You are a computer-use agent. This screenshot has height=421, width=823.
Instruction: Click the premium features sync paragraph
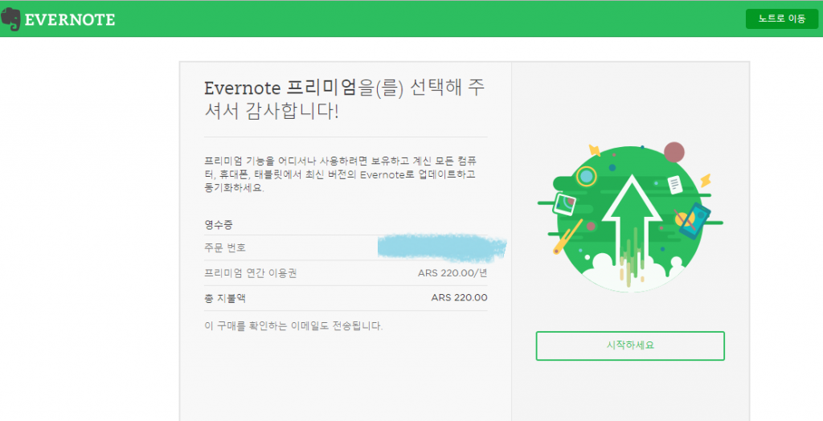pyautogui.click(x=341, y=174)
